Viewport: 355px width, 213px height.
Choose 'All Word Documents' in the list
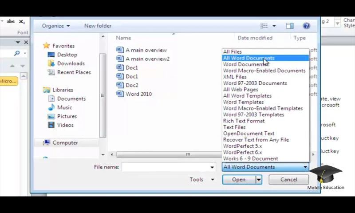pyautogui.click(x=265, y=58)
